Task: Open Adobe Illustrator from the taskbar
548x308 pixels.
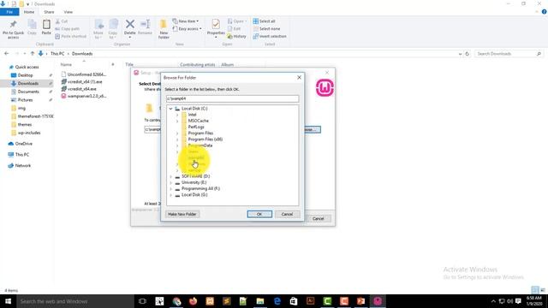Action: (310, 301)
